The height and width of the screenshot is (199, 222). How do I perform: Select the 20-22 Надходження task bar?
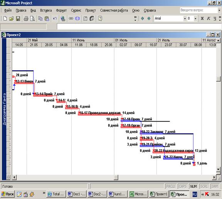tap(173, 152)
